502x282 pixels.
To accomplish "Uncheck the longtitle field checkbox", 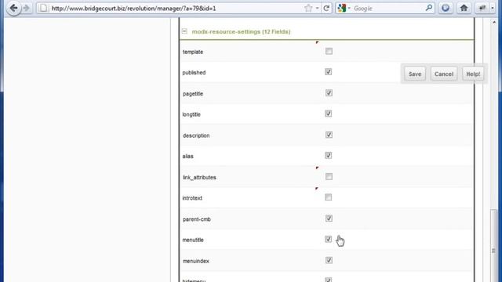I will click(x=329, y=114).
